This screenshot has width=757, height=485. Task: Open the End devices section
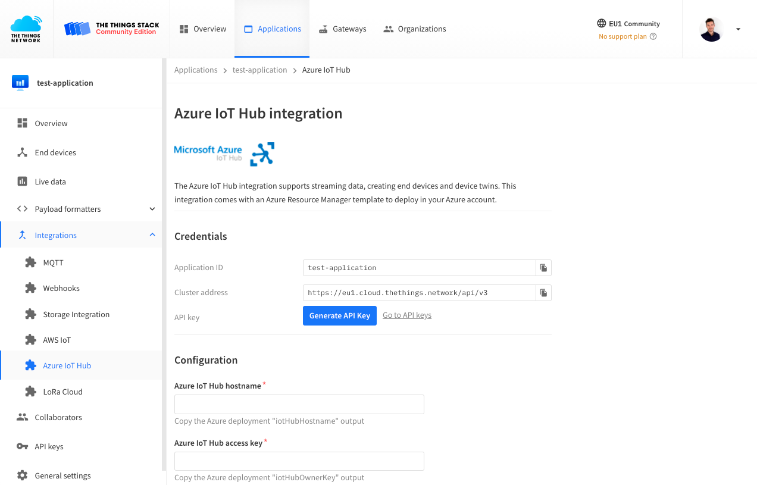click(x=57, y=152)
